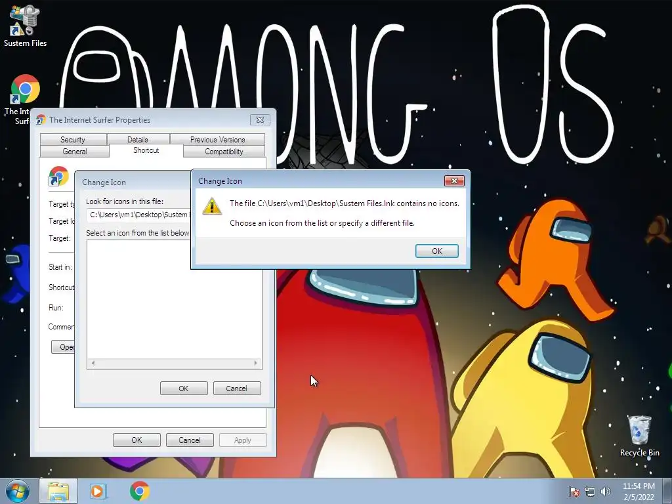This screenshot has width=672, height=504.
Task: Click the icon file path input field
Action: click(x=138, y=215)
